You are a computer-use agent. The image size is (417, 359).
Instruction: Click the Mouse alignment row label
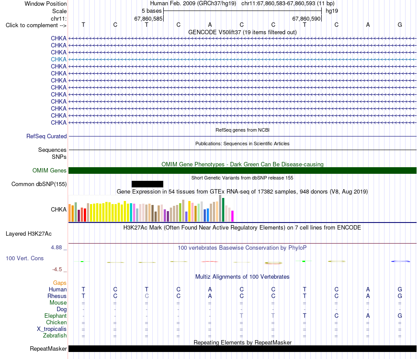pyautogui.click(x=58, y=303)
